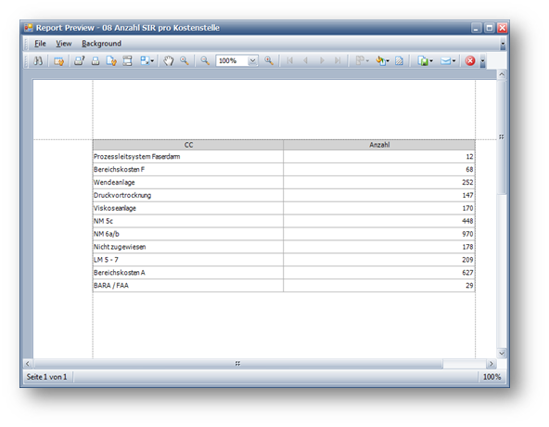Expand the Export Document dropdown

pyautogui.click(x=431, y=61)
